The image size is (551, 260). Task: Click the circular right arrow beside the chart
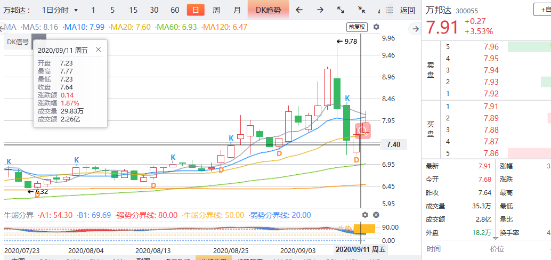(x=415, y=29)
